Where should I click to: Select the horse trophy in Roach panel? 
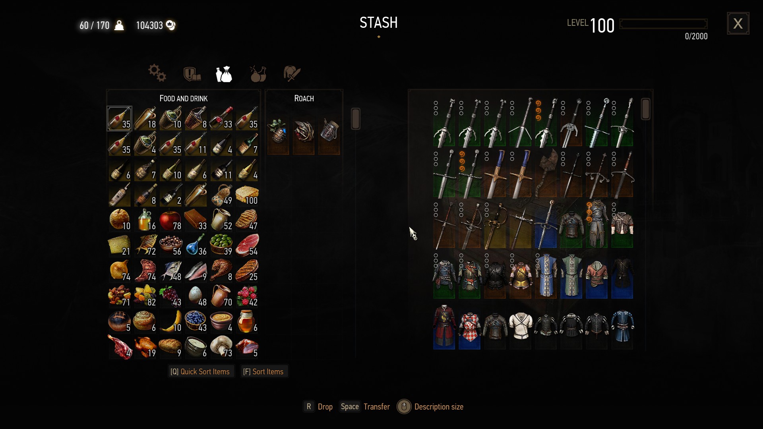(x=304, y=131)
